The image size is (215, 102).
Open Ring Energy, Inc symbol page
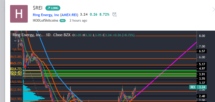point(46,15)
